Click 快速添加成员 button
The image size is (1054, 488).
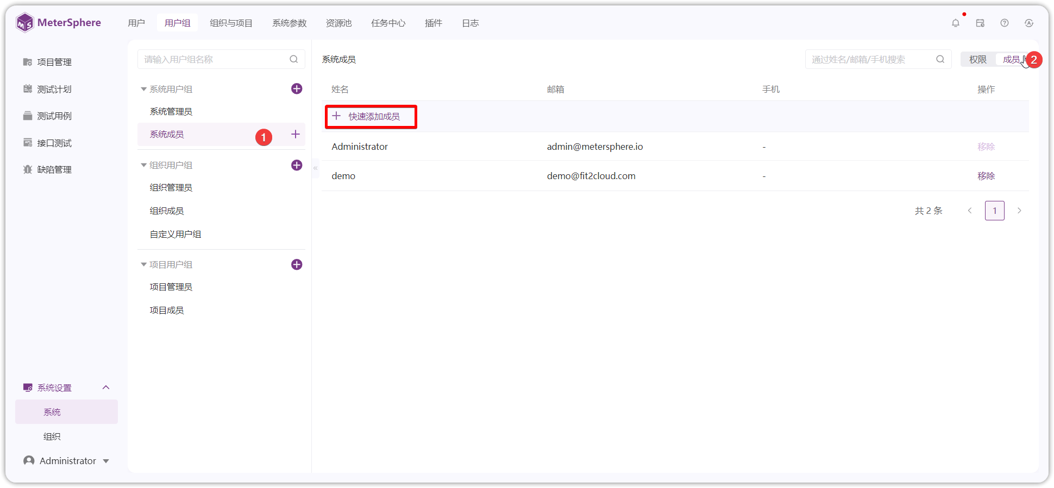tap(371, 116)
